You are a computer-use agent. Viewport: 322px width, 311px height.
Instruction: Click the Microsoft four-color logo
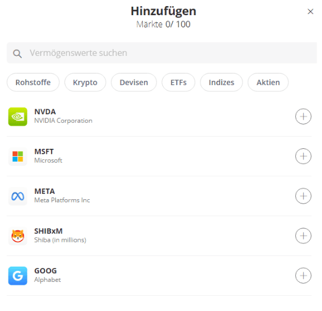coord(18,157)
